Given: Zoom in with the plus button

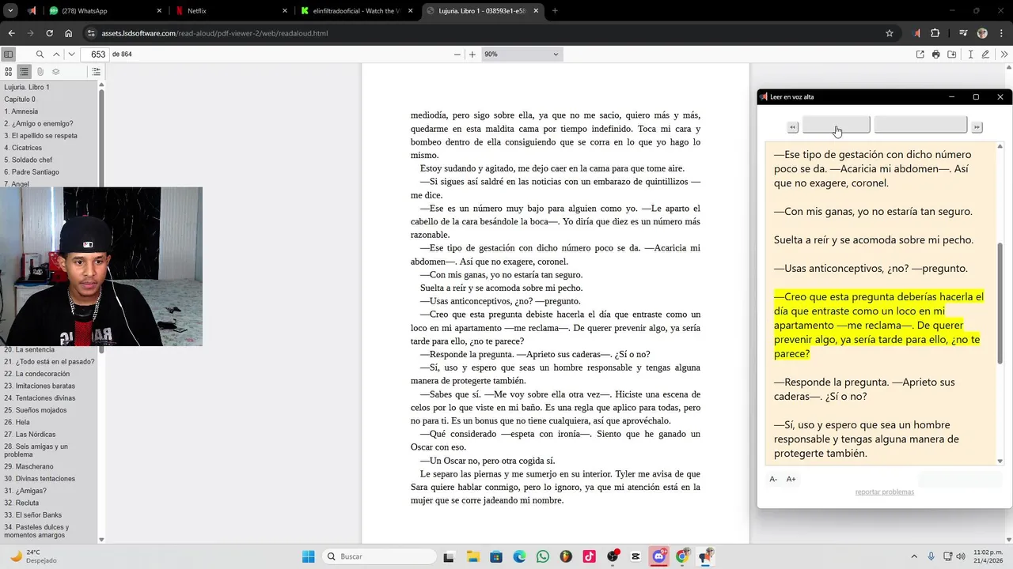Looking at the screenshot, I should tap(472, 55).
